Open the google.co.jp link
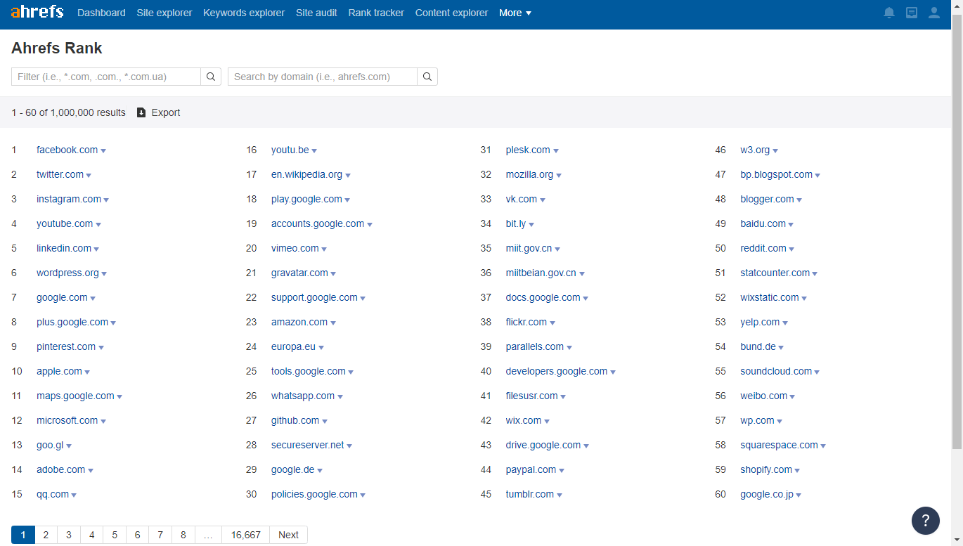The image size is (963, 546). click(x=767, y=494)
